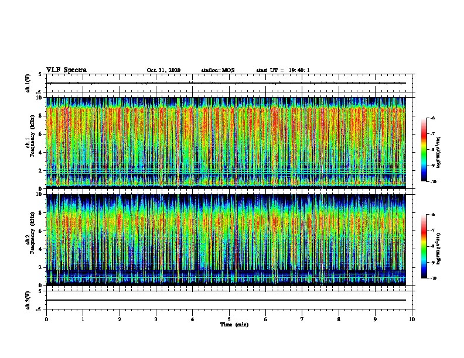Click the ch.3 voltage waveform trace
Screen dimensions: 464x358
226,300
